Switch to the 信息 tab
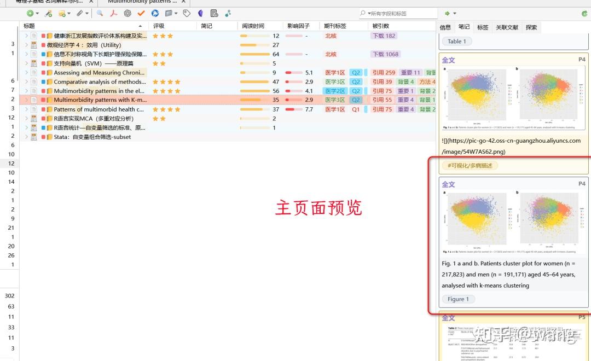 click(x=445, y=27)
